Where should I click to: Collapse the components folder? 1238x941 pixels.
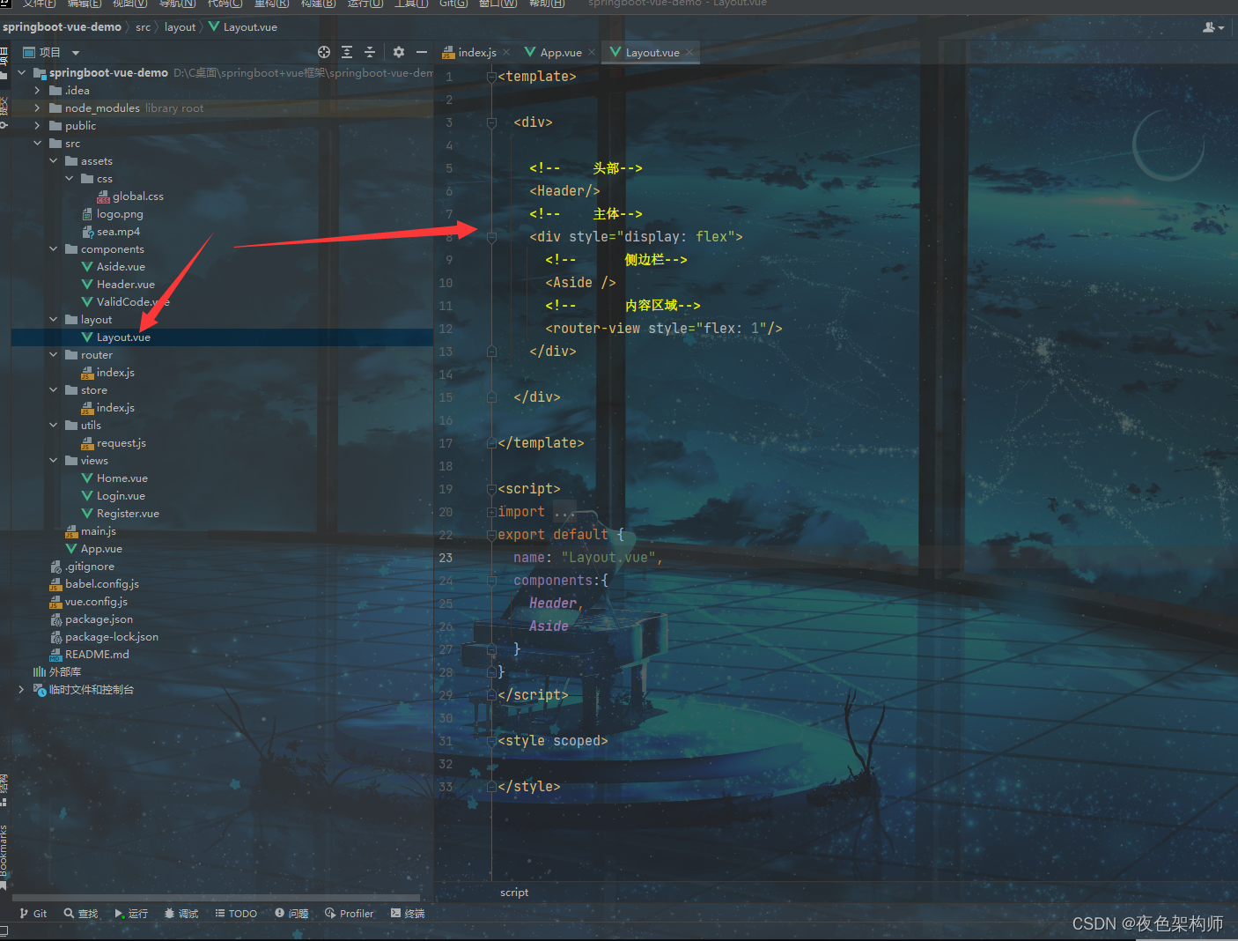click(54, 249)
